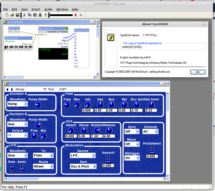Click the Portamento value field 0.000

pos(152,156)
